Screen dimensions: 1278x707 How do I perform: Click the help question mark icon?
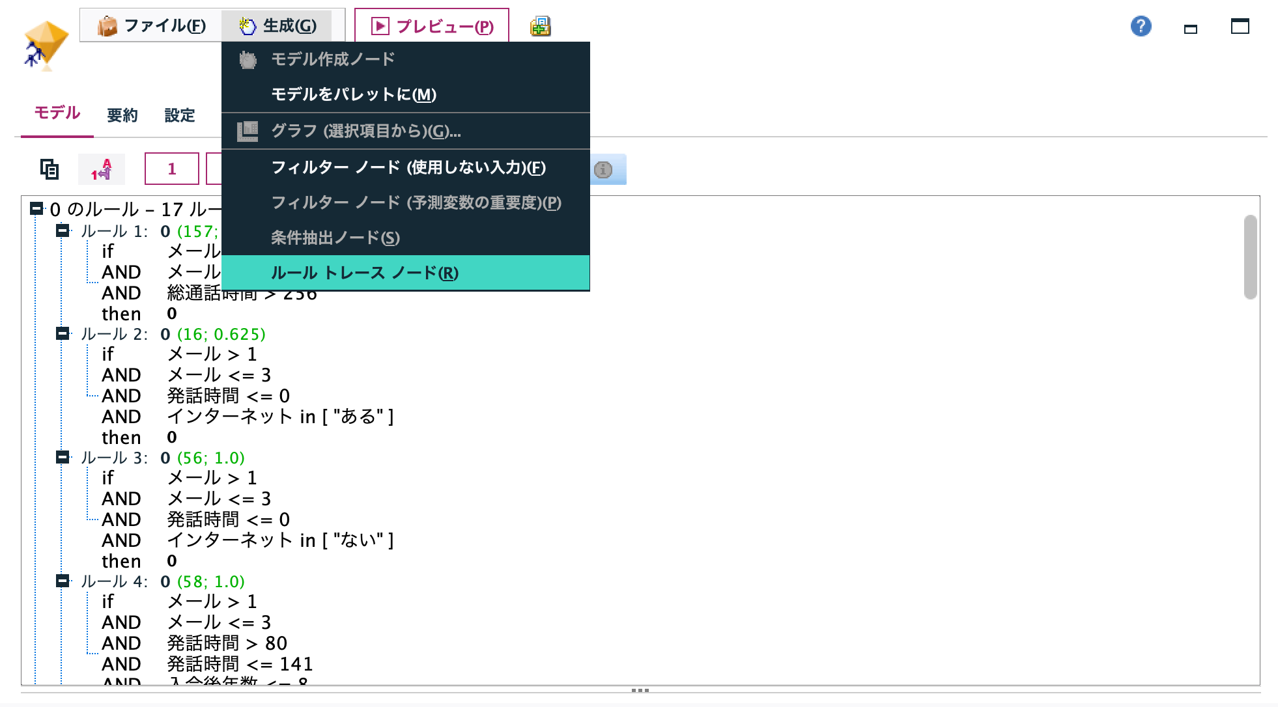(x=1140, y=27)
